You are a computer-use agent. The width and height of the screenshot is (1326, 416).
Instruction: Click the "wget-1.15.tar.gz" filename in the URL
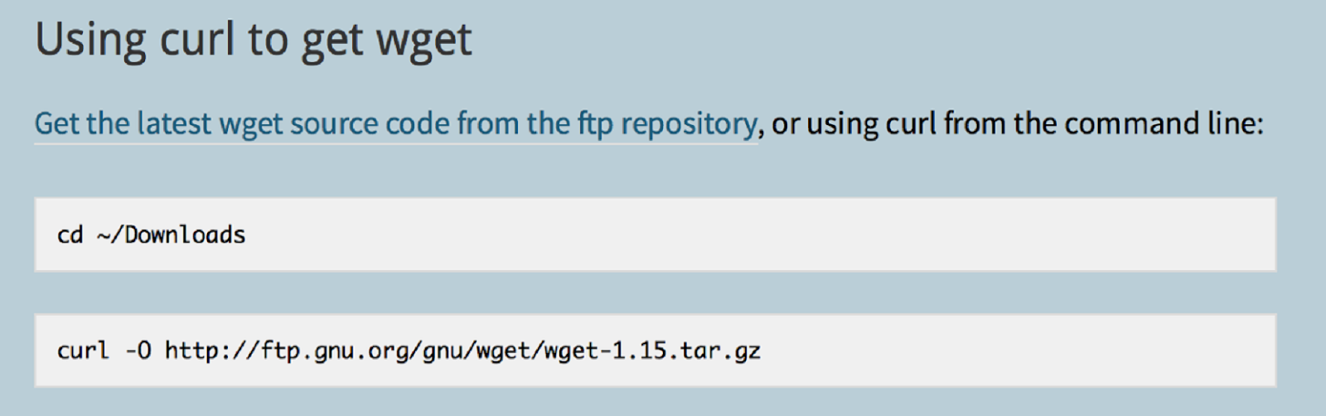coord(651,351)
